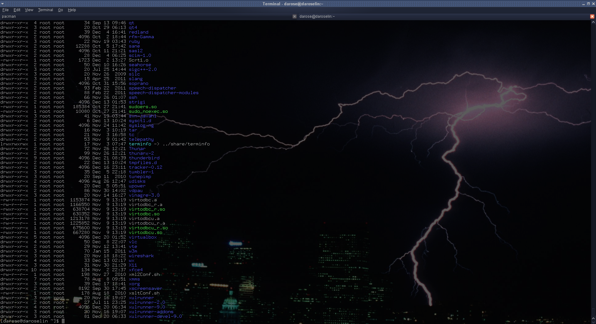Screen dimensions: 596x324
Task: Click the 'syslog-ng' directory name
Action: [x=141, y=125]
